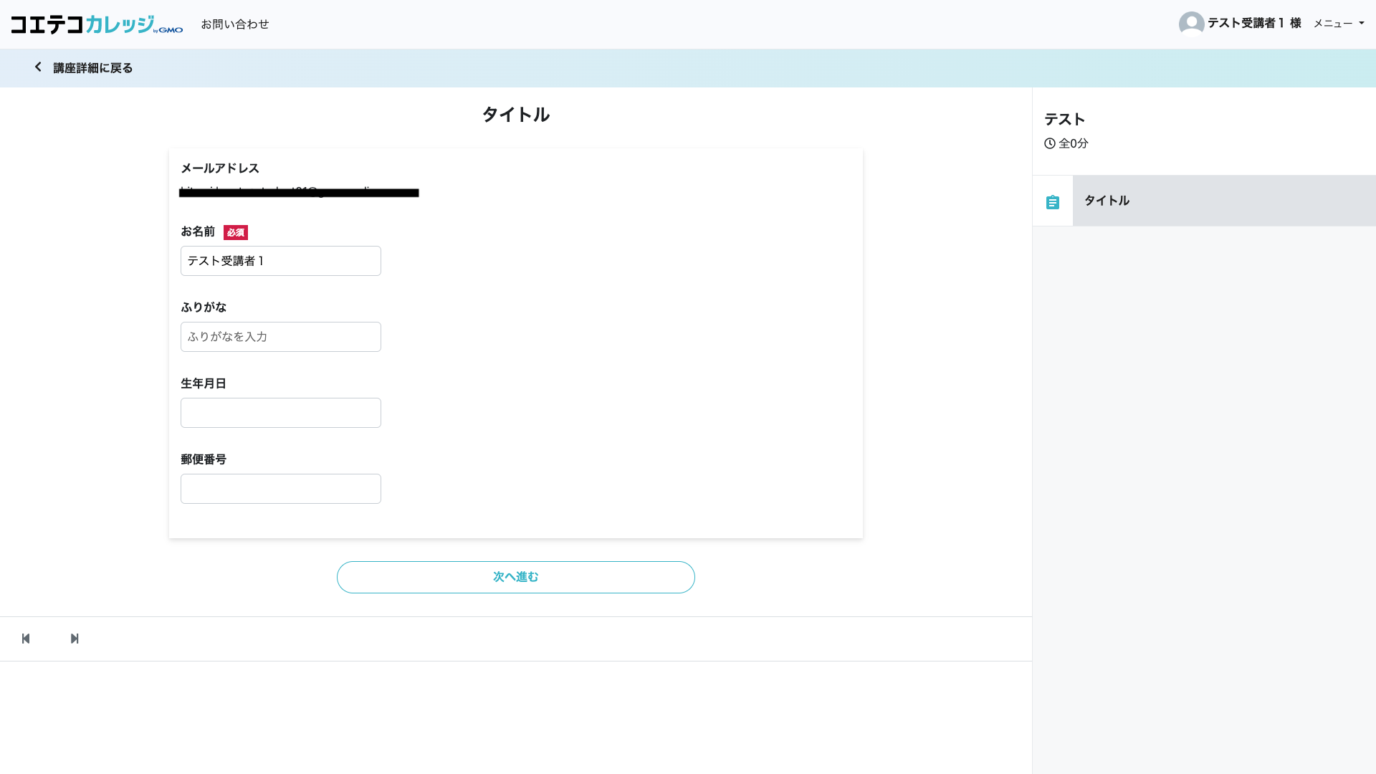1376x774 pixels.
Task: Click the clipboard icon beside タイトル
Action: pyautogui.click(x=1052, y=202)
